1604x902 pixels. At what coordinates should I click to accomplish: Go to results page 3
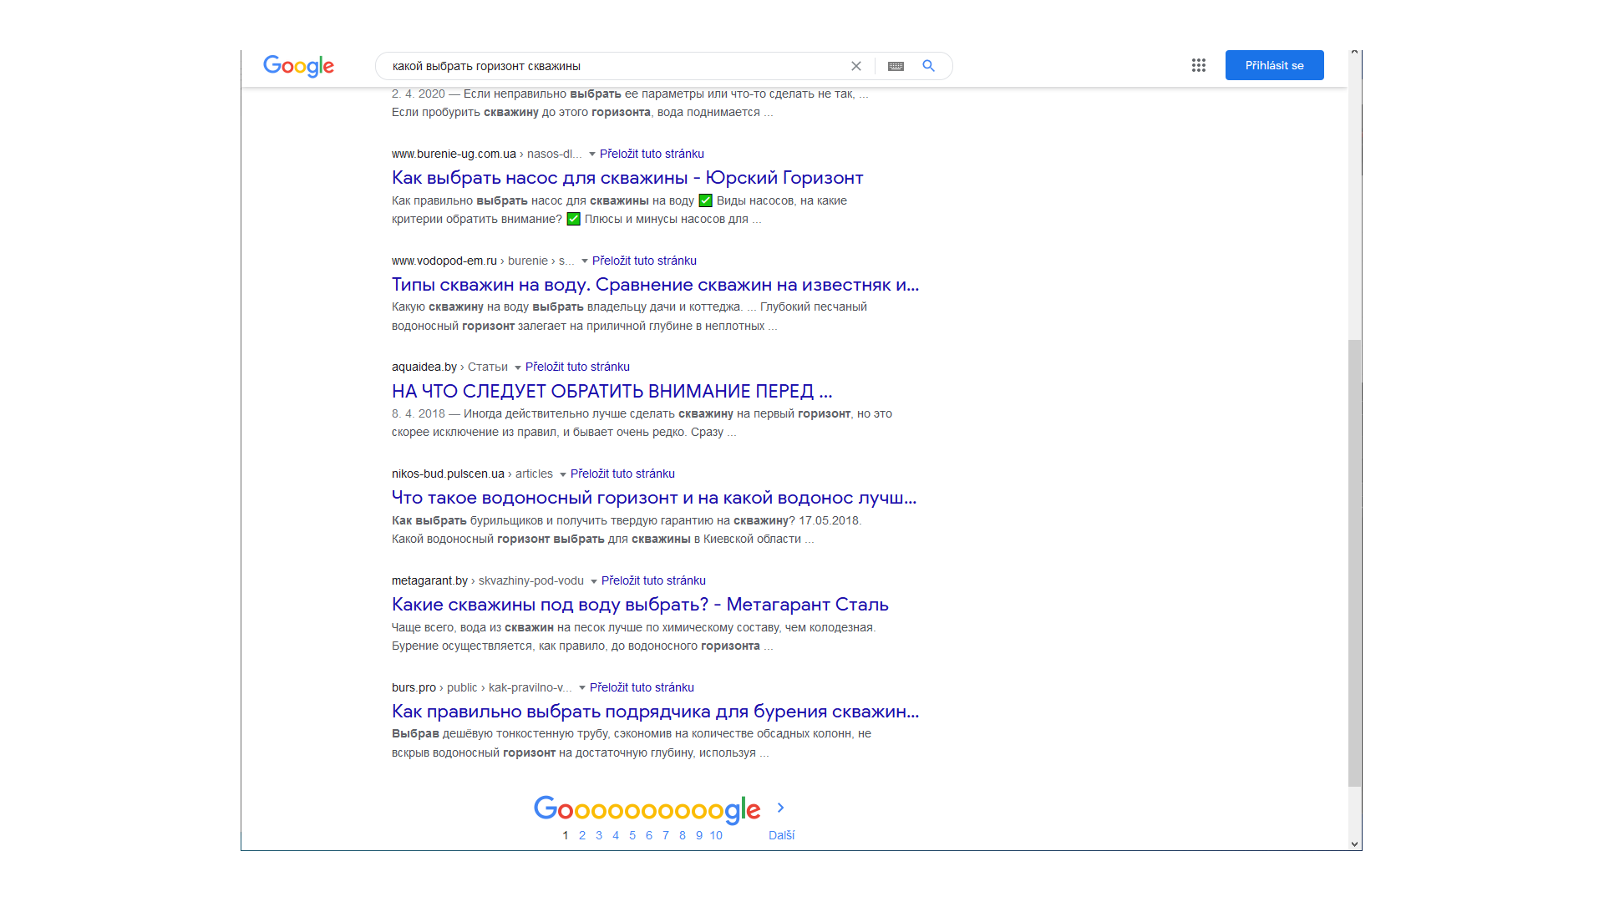click(x=599, y=835)
